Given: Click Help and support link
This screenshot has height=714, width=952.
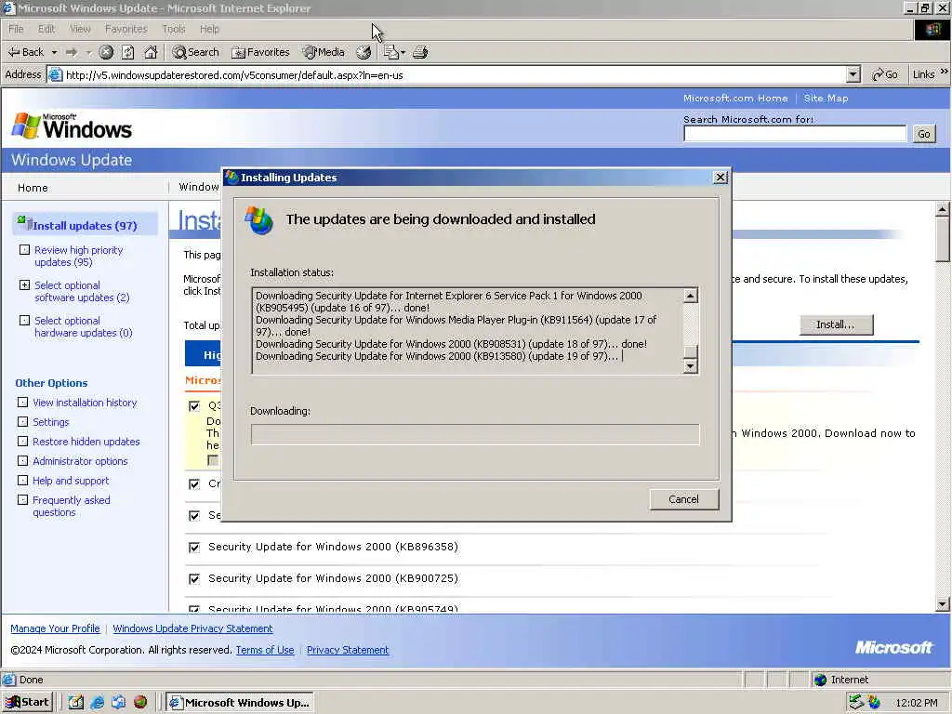Looking at the screenshot, I should tap(71, 481).
